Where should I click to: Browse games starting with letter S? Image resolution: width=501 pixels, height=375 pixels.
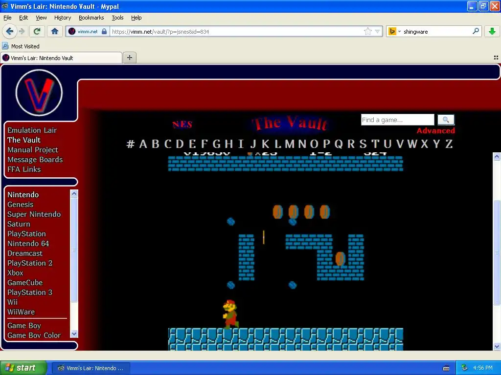(x=363, y=144)
